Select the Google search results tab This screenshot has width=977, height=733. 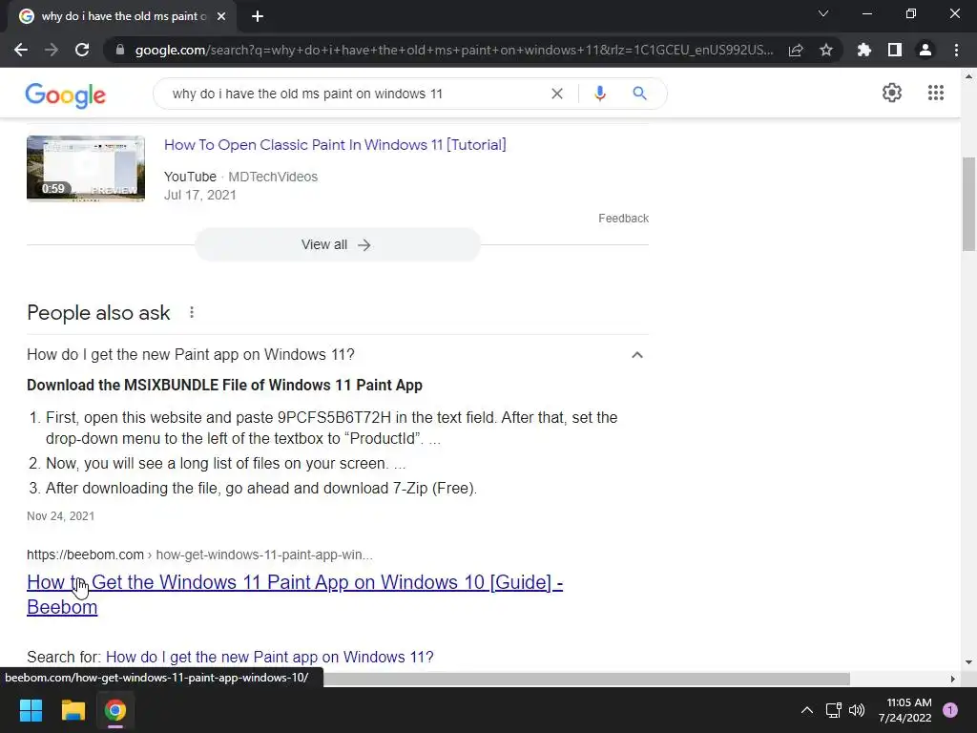coord(123,16)
